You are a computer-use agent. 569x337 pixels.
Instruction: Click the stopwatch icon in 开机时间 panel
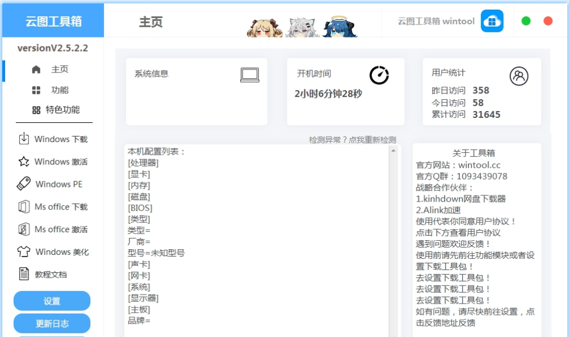380,73
